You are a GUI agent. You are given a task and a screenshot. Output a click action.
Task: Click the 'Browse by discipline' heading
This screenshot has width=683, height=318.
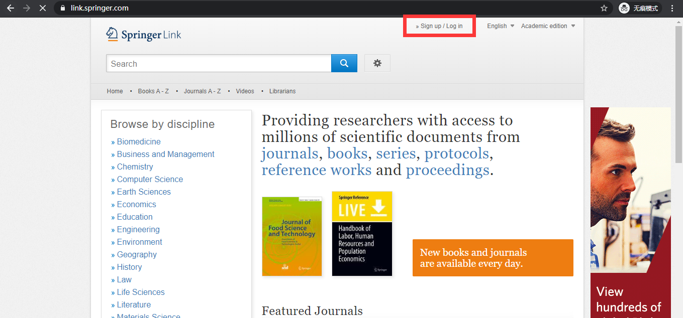162,124
